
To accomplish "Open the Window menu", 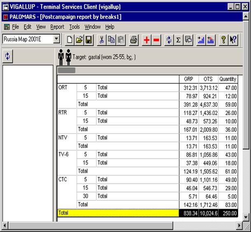I will 93,27.
